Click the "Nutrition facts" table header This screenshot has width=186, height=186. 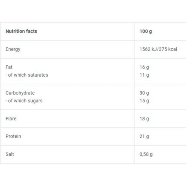pos(21,31)
